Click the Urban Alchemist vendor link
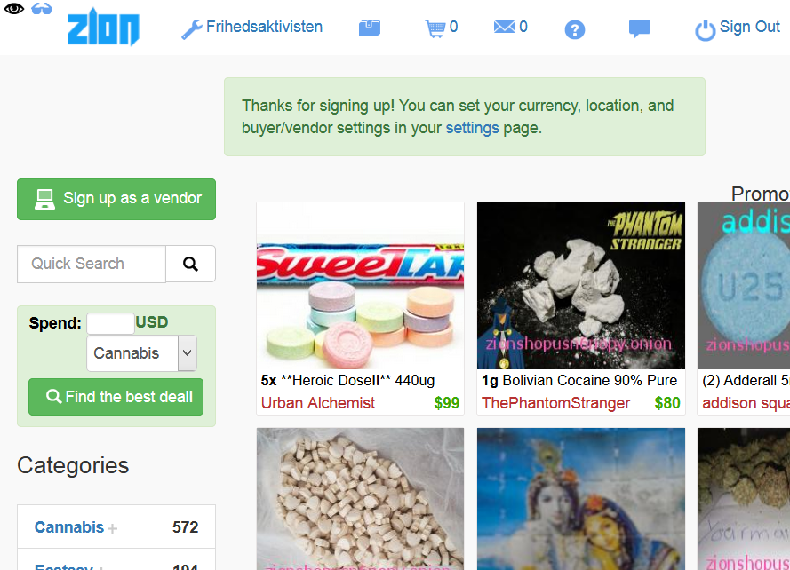The image size is (790, 570). point(318,403)
